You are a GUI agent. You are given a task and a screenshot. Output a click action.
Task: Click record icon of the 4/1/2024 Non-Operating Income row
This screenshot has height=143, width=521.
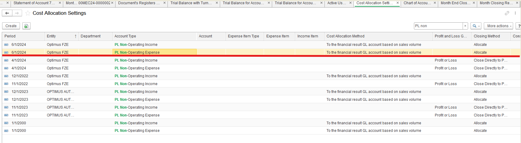(x=6, y=60)
